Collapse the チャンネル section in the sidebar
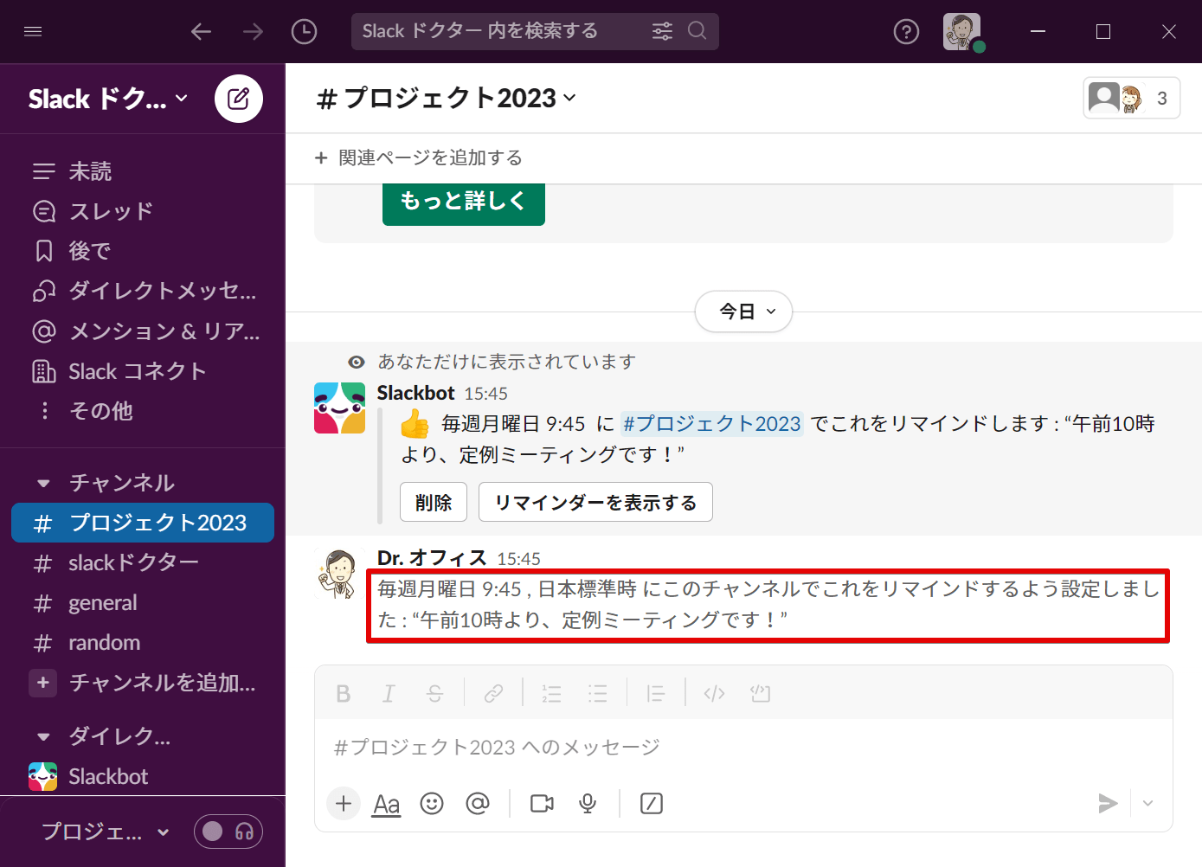The image size is (1202, 867). pyautogui.click(x=43, y=483)
